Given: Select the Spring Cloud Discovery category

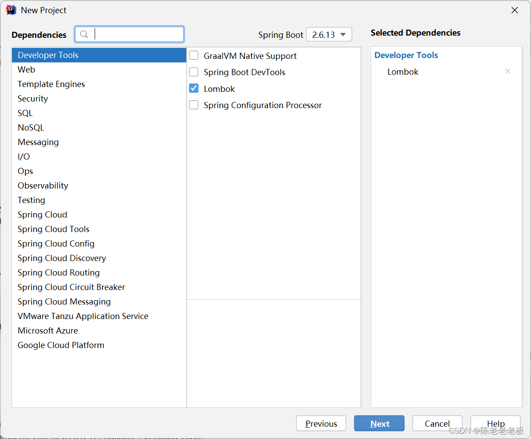Looking at the screenshot, I should 99,258.
